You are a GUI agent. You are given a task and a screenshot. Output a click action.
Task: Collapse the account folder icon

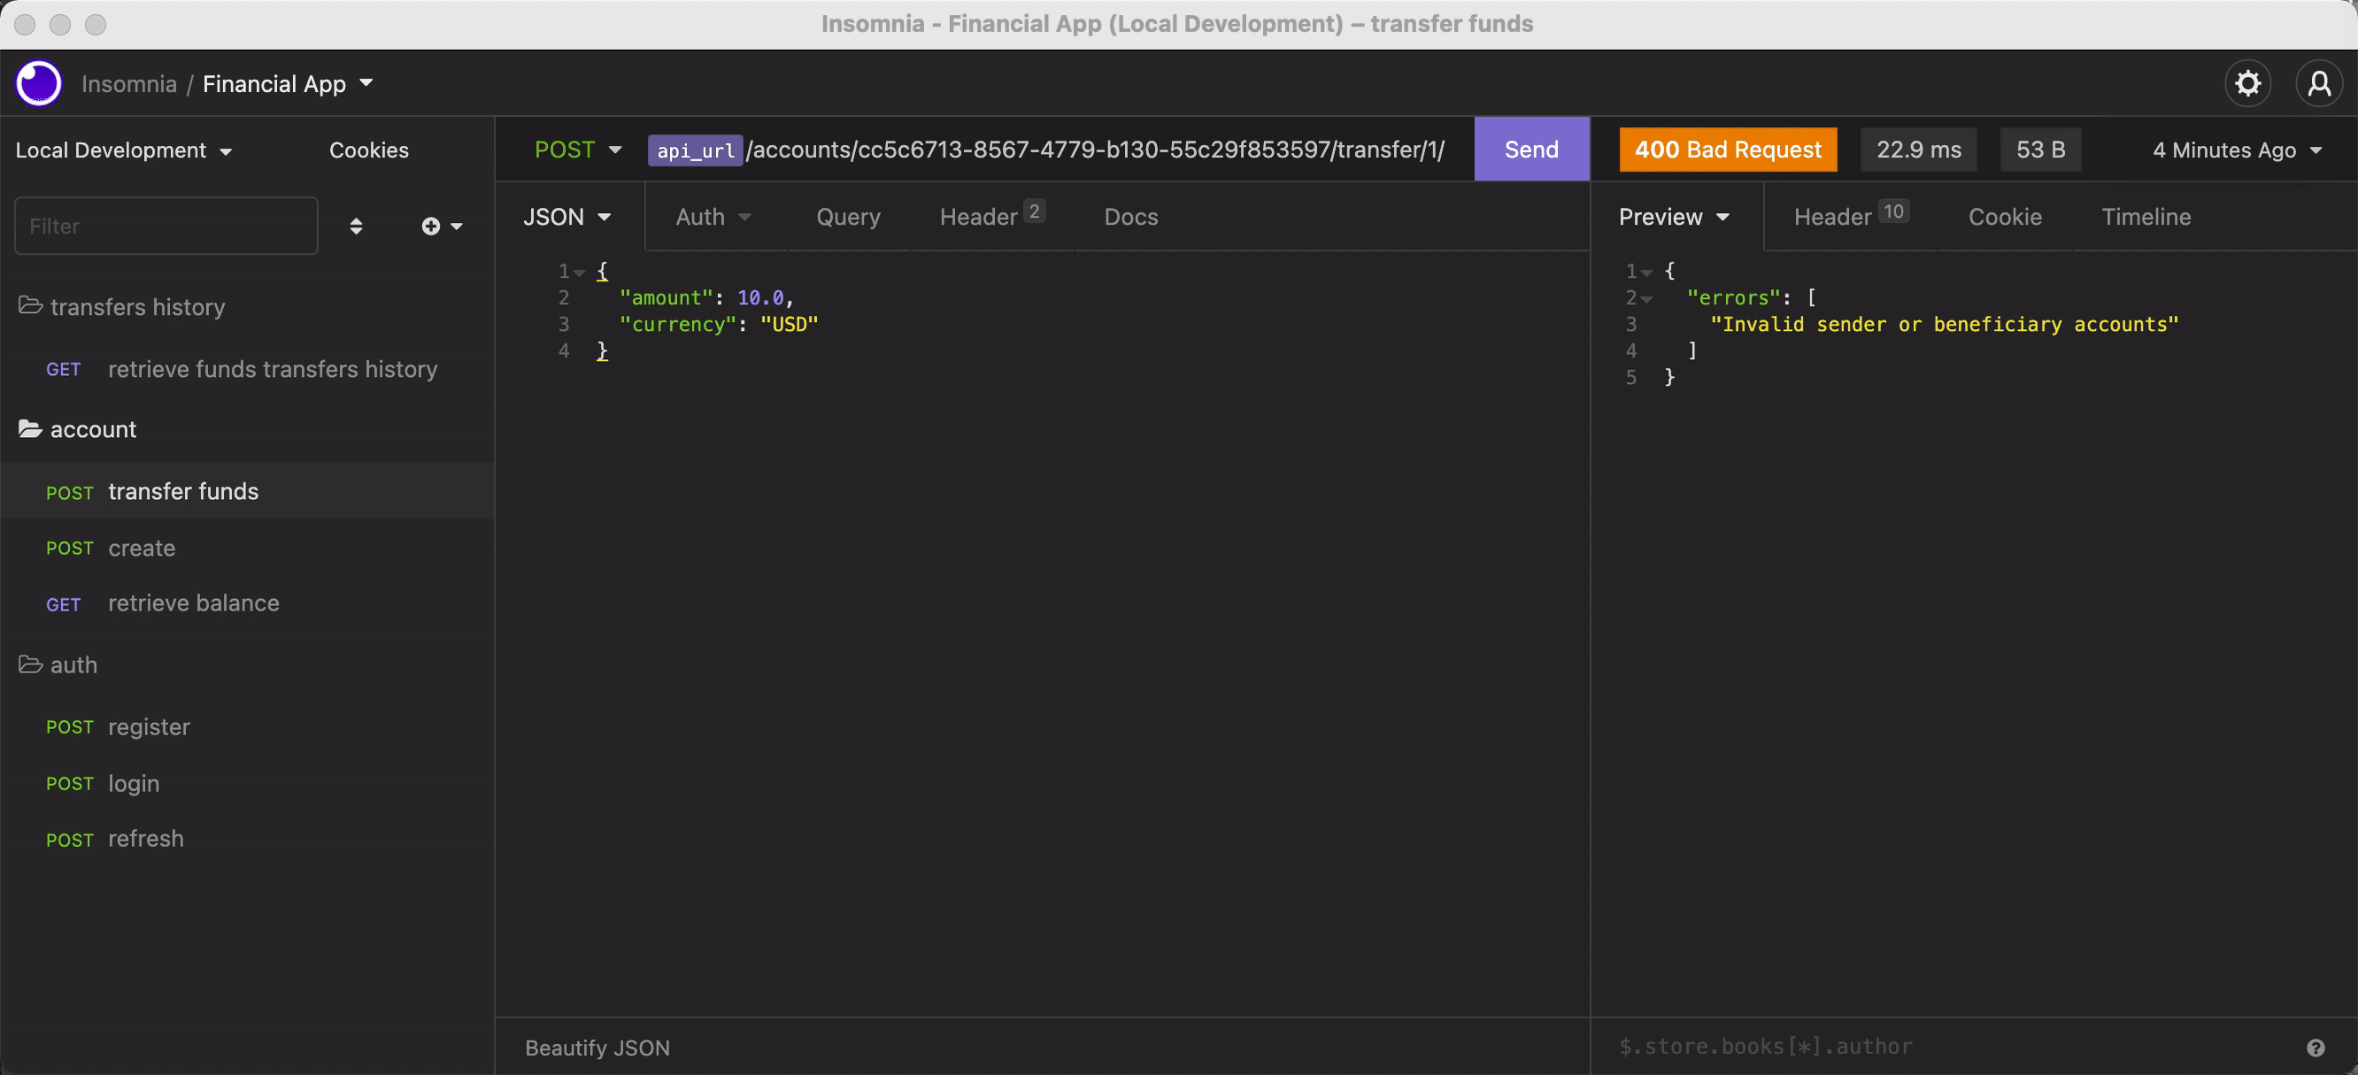coord(30,429)
